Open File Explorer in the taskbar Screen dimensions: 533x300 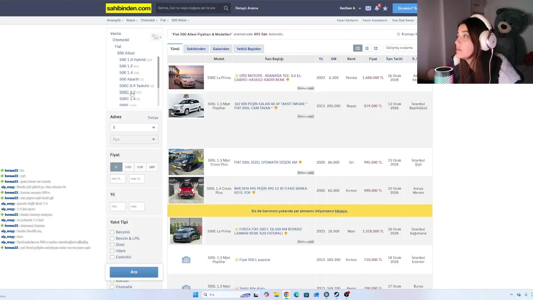click(x=276, y=295)
